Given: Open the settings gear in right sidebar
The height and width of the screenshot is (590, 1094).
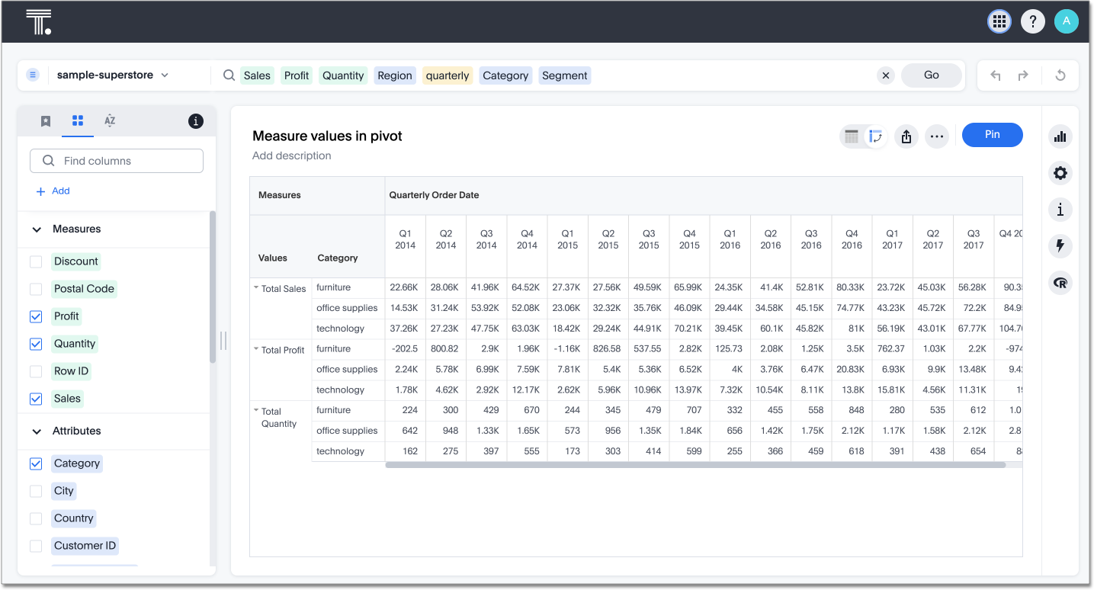Looking at the screenshot, I should (1060, 173).
